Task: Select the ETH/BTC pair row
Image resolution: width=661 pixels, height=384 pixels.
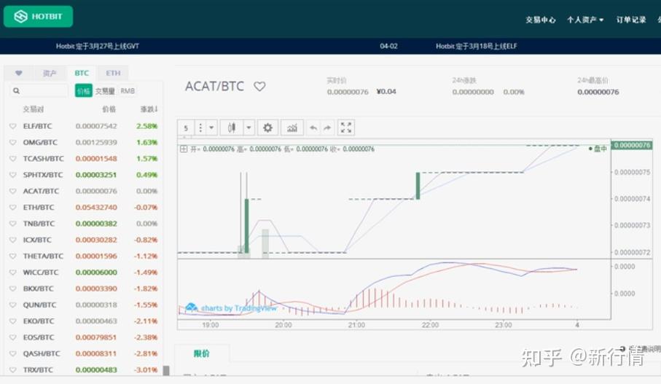Action: click(x=84, y=208)
